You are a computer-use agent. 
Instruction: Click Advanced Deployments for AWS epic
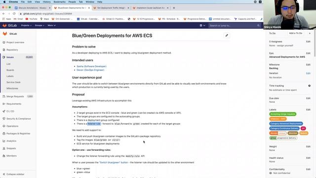[287, 57]
